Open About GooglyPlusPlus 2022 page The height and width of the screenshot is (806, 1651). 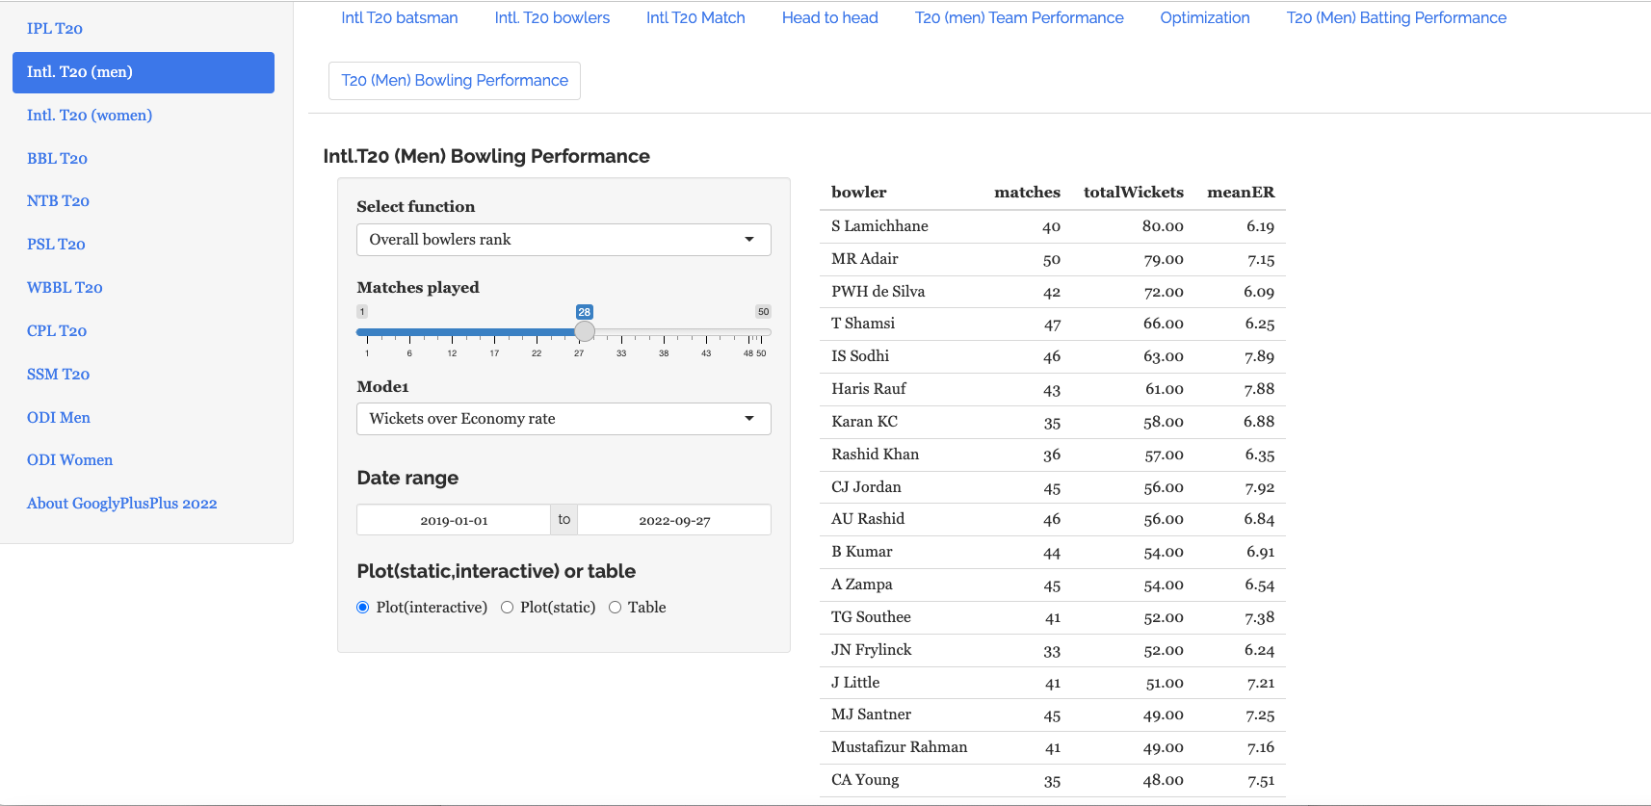pyautogui.click(x=122, y=504)
